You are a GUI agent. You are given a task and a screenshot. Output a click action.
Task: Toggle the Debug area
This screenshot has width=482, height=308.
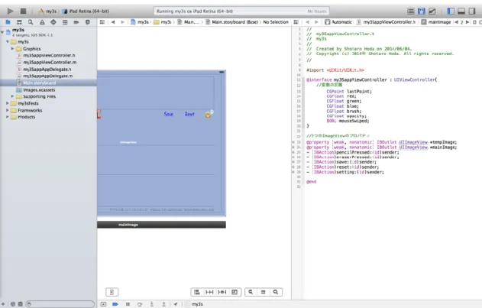coord(461,11)
